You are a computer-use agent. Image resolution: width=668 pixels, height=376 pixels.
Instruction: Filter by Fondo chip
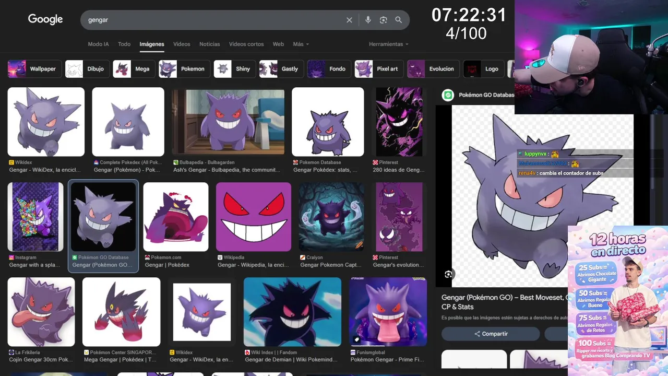click(x=329, y=69)
